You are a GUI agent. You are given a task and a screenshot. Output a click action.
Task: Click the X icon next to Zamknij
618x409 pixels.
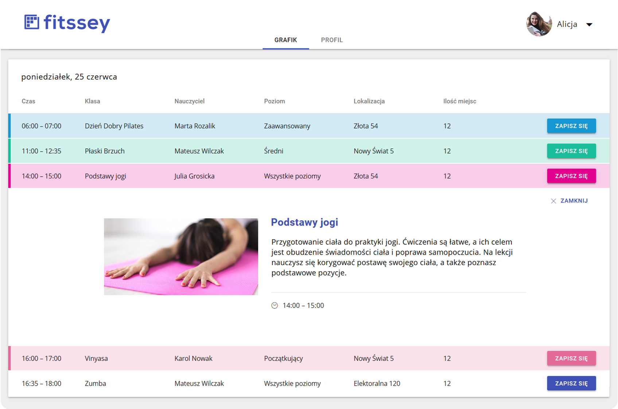coord(553,201)
